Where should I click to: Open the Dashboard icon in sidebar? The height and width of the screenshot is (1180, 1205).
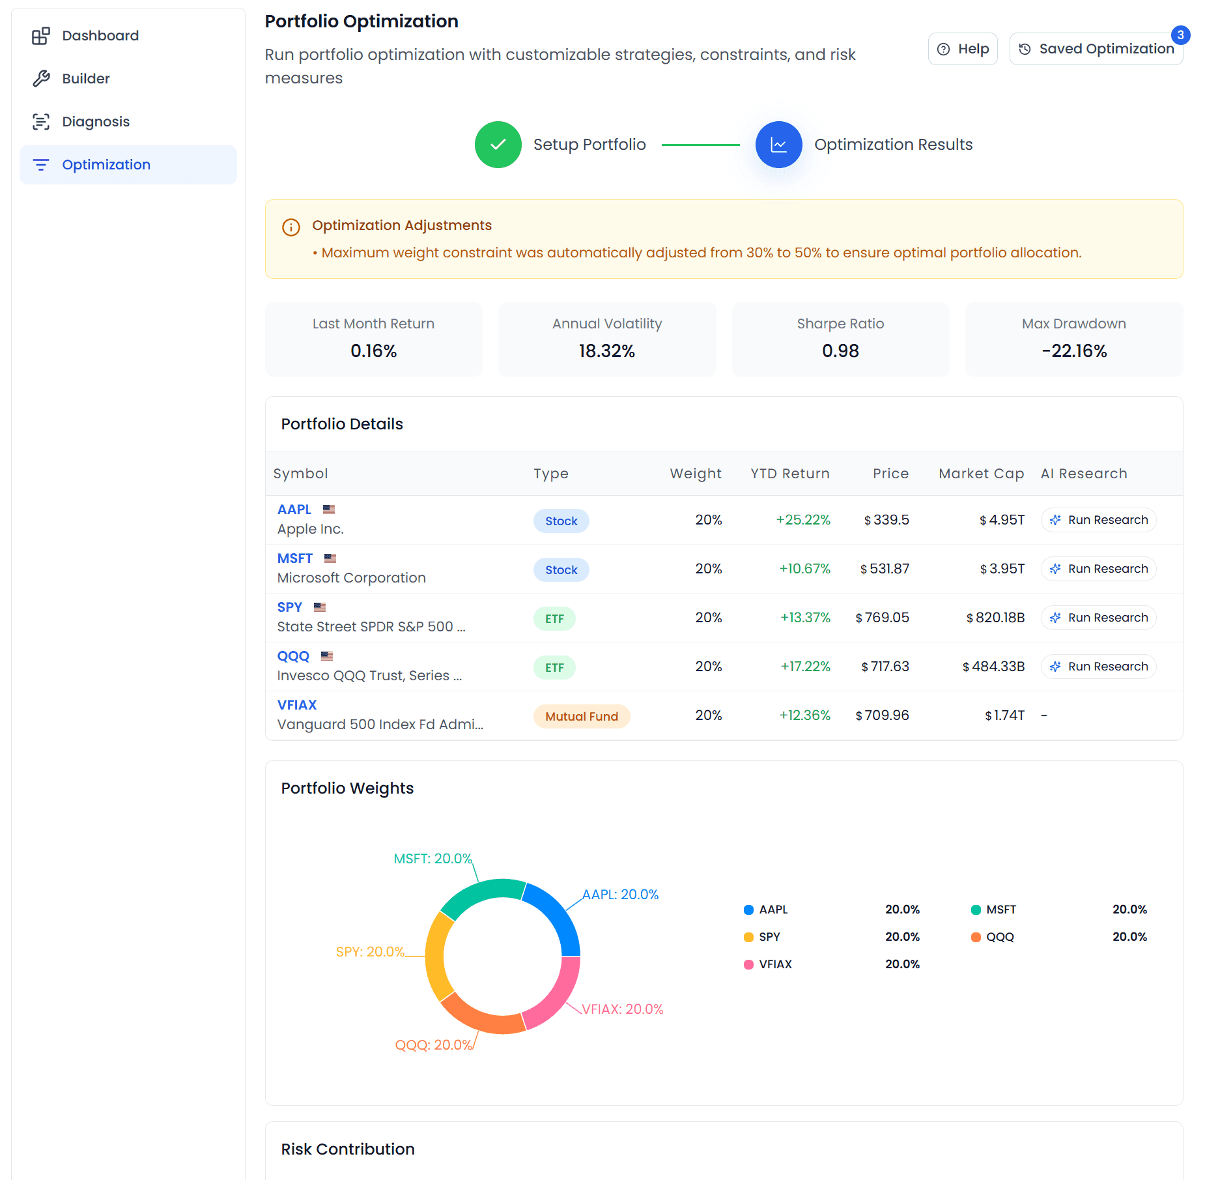41,36
